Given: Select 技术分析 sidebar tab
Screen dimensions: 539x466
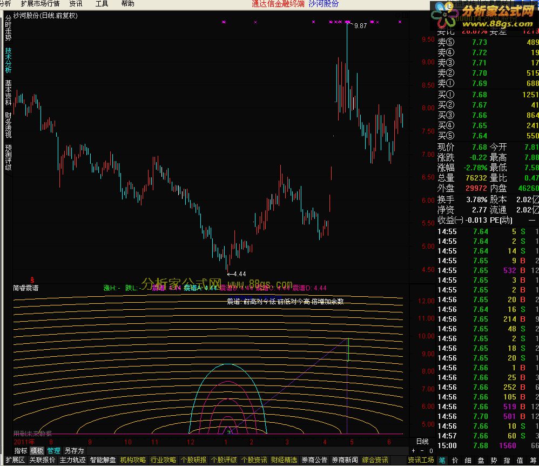Looking at the screenshot, I should [8, 60].
